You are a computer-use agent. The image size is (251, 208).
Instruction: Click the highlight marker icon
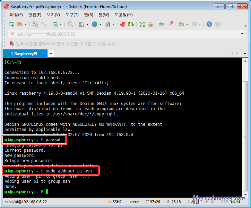(x=170, y=24)
